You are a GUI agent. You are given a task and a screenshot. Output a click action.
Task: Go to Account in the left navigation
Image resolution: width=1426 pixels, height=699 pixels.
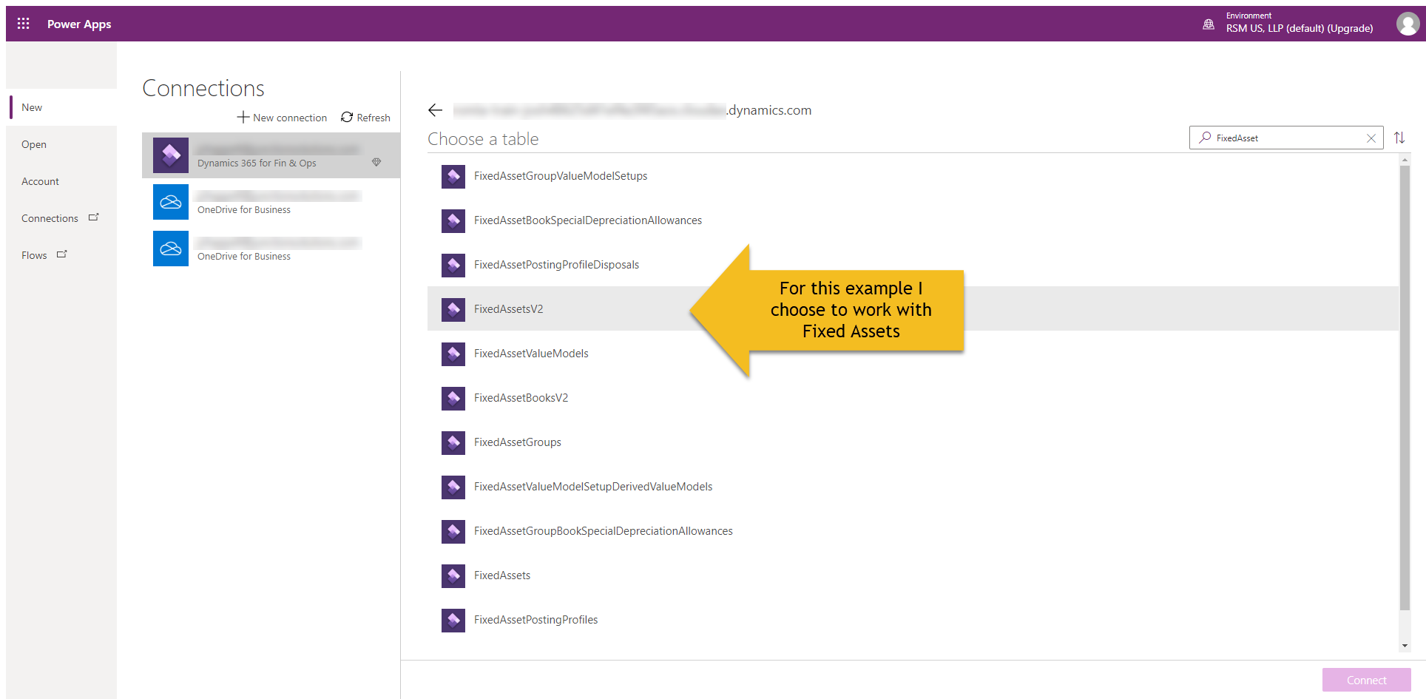point(40,181)
